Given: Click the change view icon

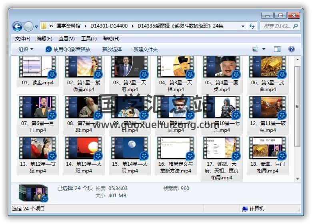Looking at the screenshot, I should [256, 49].
